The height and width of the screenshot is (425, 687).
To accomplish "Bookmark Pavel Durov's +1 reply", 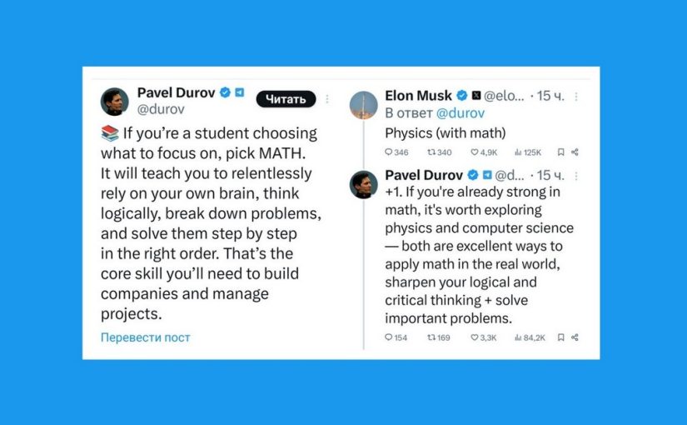I will click(560, 337).
